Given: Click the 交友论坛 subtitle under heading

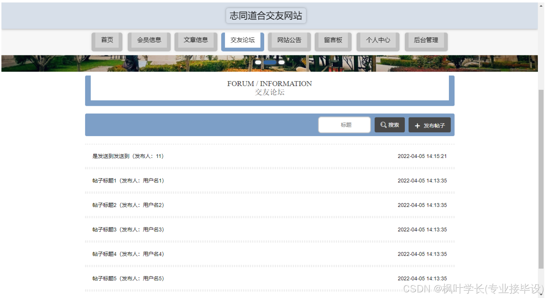Looking at the screenshot, I should 269,92.
